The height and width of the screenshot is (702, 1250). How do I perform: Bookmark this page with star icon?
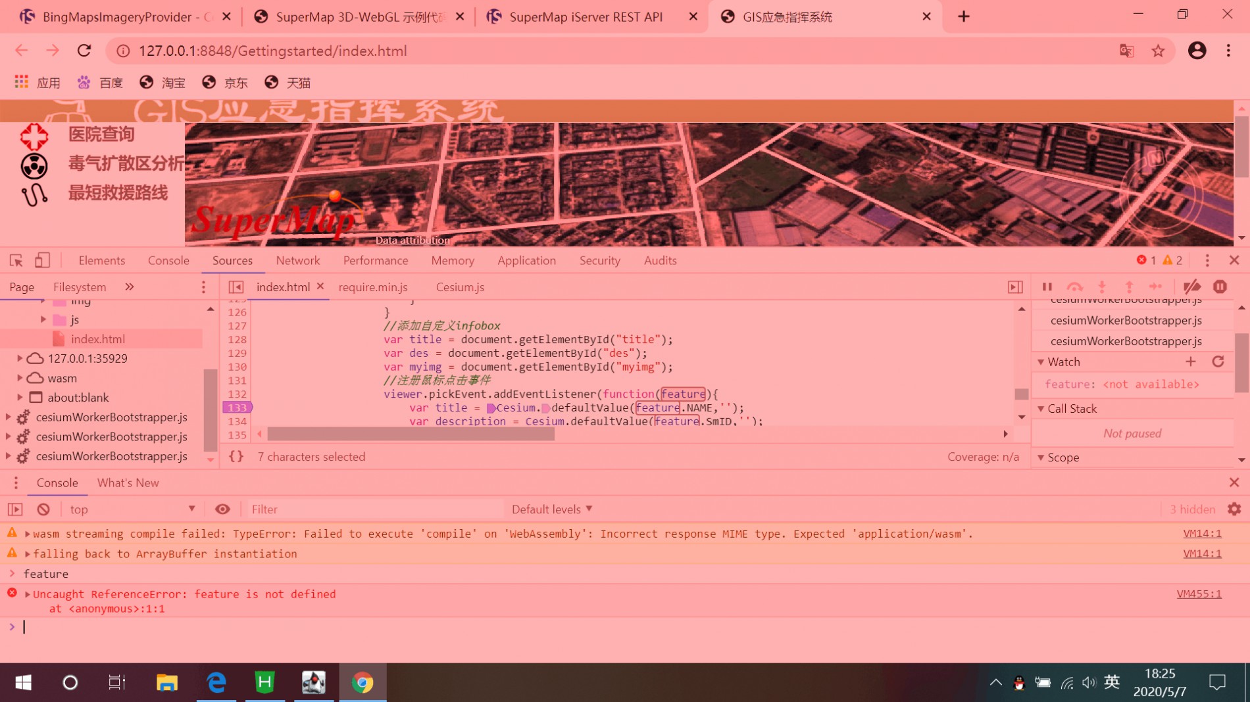1158,51
